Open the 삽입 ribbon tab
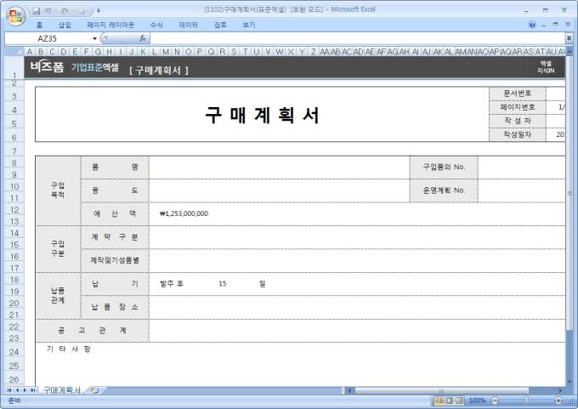 (65, 25)
